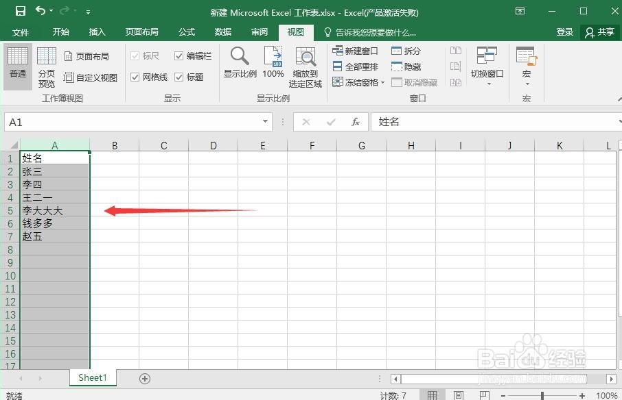622x400 pixels.
Task: Switch to the 页面布局 ribbon tab
Action: 141,32
